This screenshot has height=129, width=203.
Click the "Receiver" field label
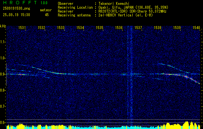click(66, 11)
